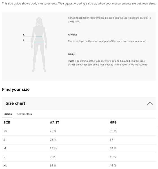The image size is (158, 169).
Task: Select the L size row
Action: point(79,157)
